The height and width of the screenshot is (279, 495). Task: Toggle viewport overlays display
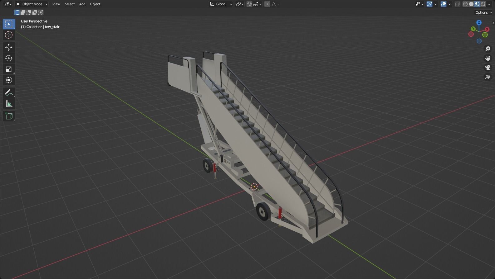tap(444, 4)
